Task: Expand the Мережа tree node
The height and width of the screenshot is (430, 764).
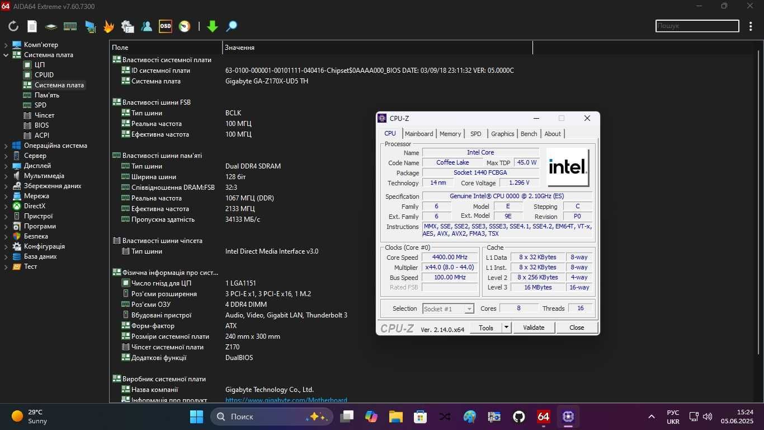Action: pyautogui.click(x=6, y=196)
